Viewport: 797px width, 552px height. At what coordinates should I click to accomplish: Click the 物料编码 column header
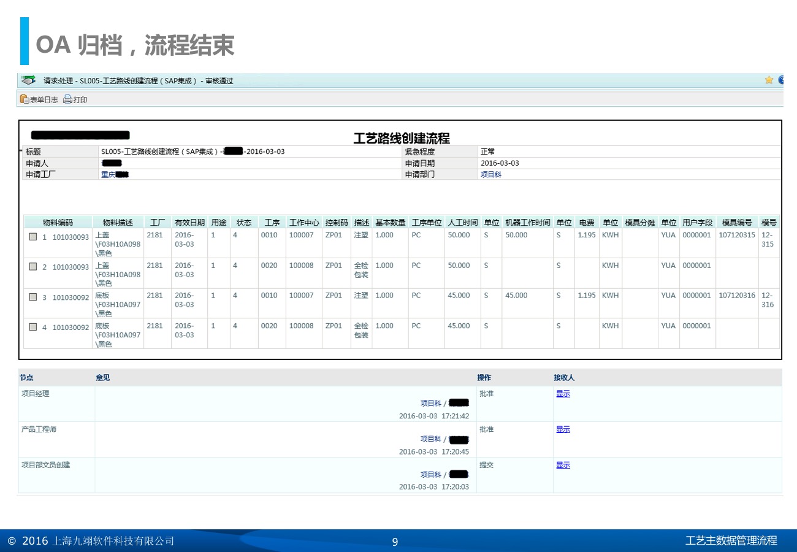pyautogui.click(x=58, y=223)
